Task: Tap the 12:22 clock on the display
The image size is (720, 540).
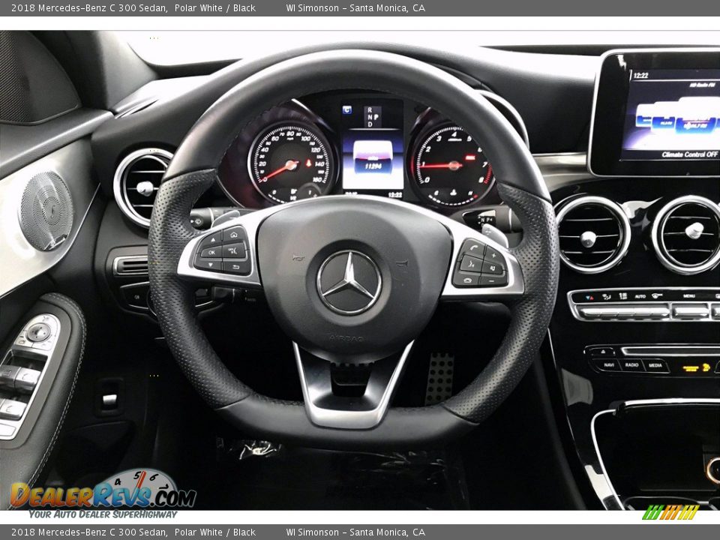Action: click(640, 75)
